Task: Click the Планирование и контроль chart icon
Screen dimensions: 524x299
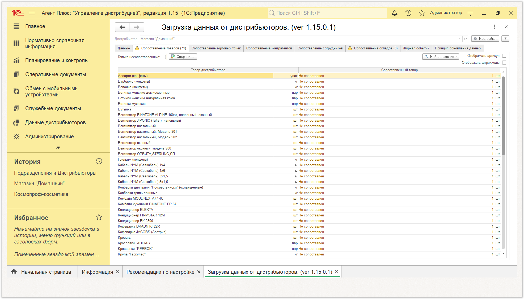Action: tap(16, 60)
